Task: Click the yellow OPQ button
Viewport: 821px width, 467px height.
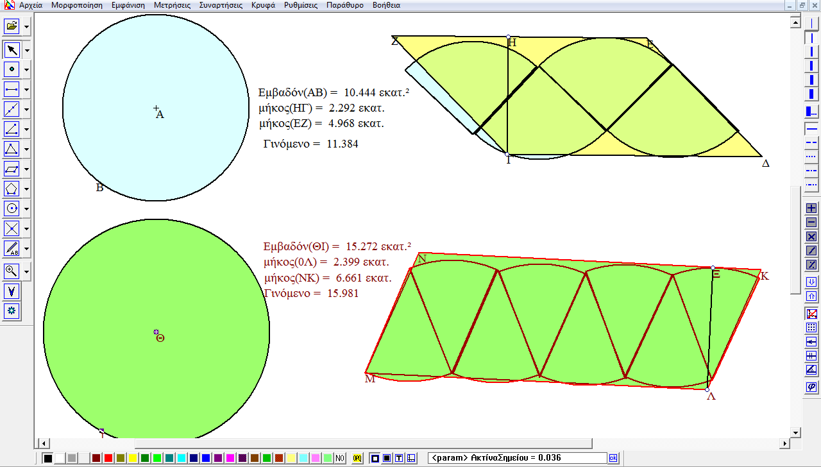Action: 357,458
